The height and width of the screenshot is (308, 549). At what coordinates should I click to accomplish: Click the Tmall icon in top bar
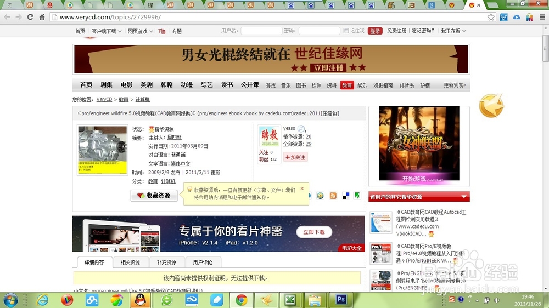pos(162,31)
